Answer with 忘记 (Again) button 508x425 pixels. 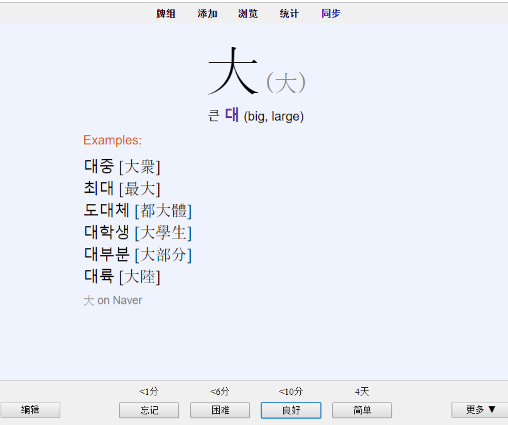(149, 410)
